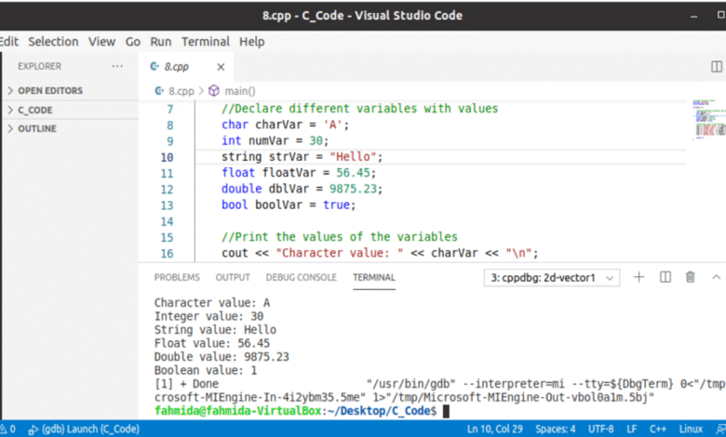Screen dimensions: 726x437
Task: Open the Selection menu
Action: [x=53, y=42]
